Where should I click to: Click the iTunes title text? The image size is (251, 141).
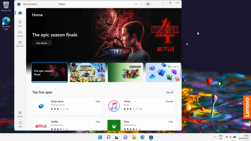tap(127, 101)
